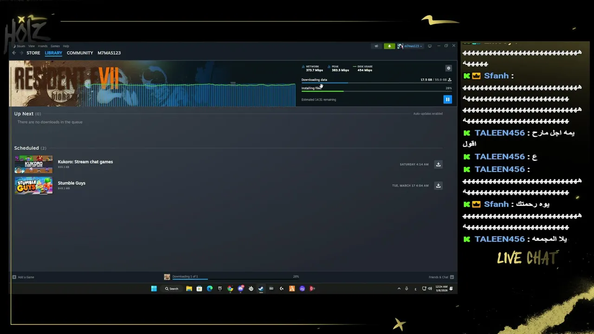Open the M7MAS123 profile tab
The image size is (594, 334).
click(x=109, y=53)
